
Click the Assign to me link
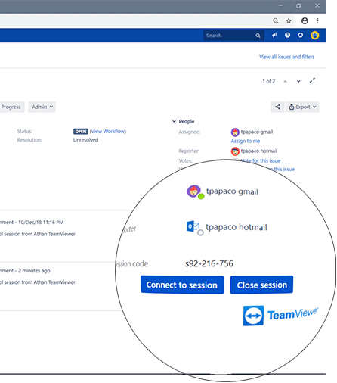pos(246,141)
